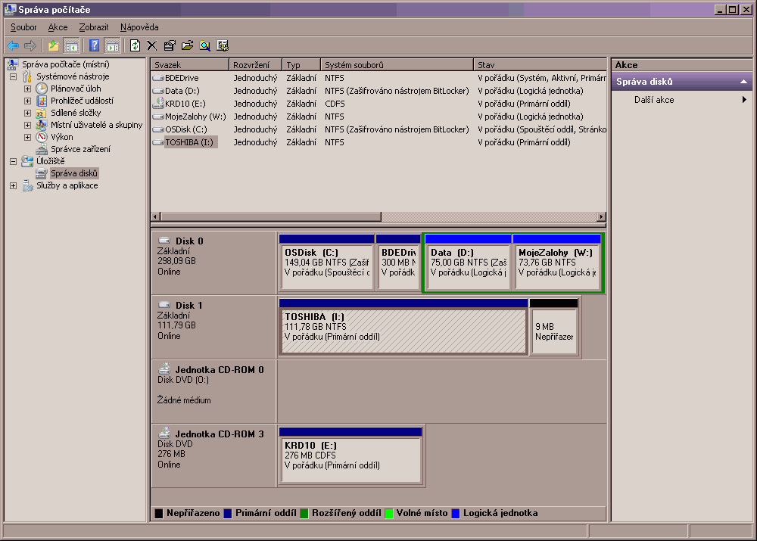
Task: Select Správce zařízení in the tree
Action: [80, 149]
